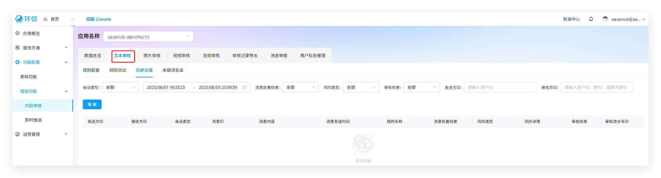Open the calendar icon in date range

(245, 87)
